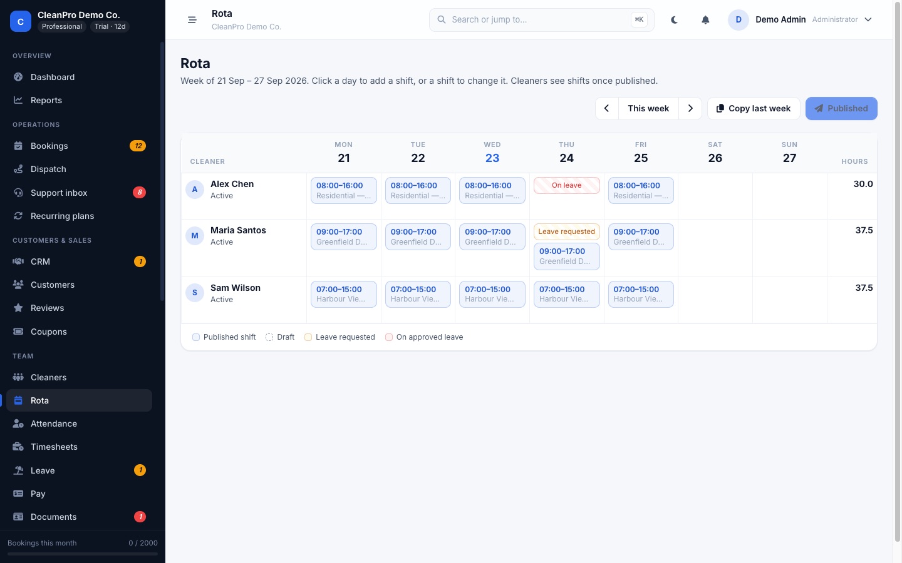Open Maria Santos's Thursday 09:00–17:00 shift
The width and height of the screenshot is (902, 563).
coord(567,256)
